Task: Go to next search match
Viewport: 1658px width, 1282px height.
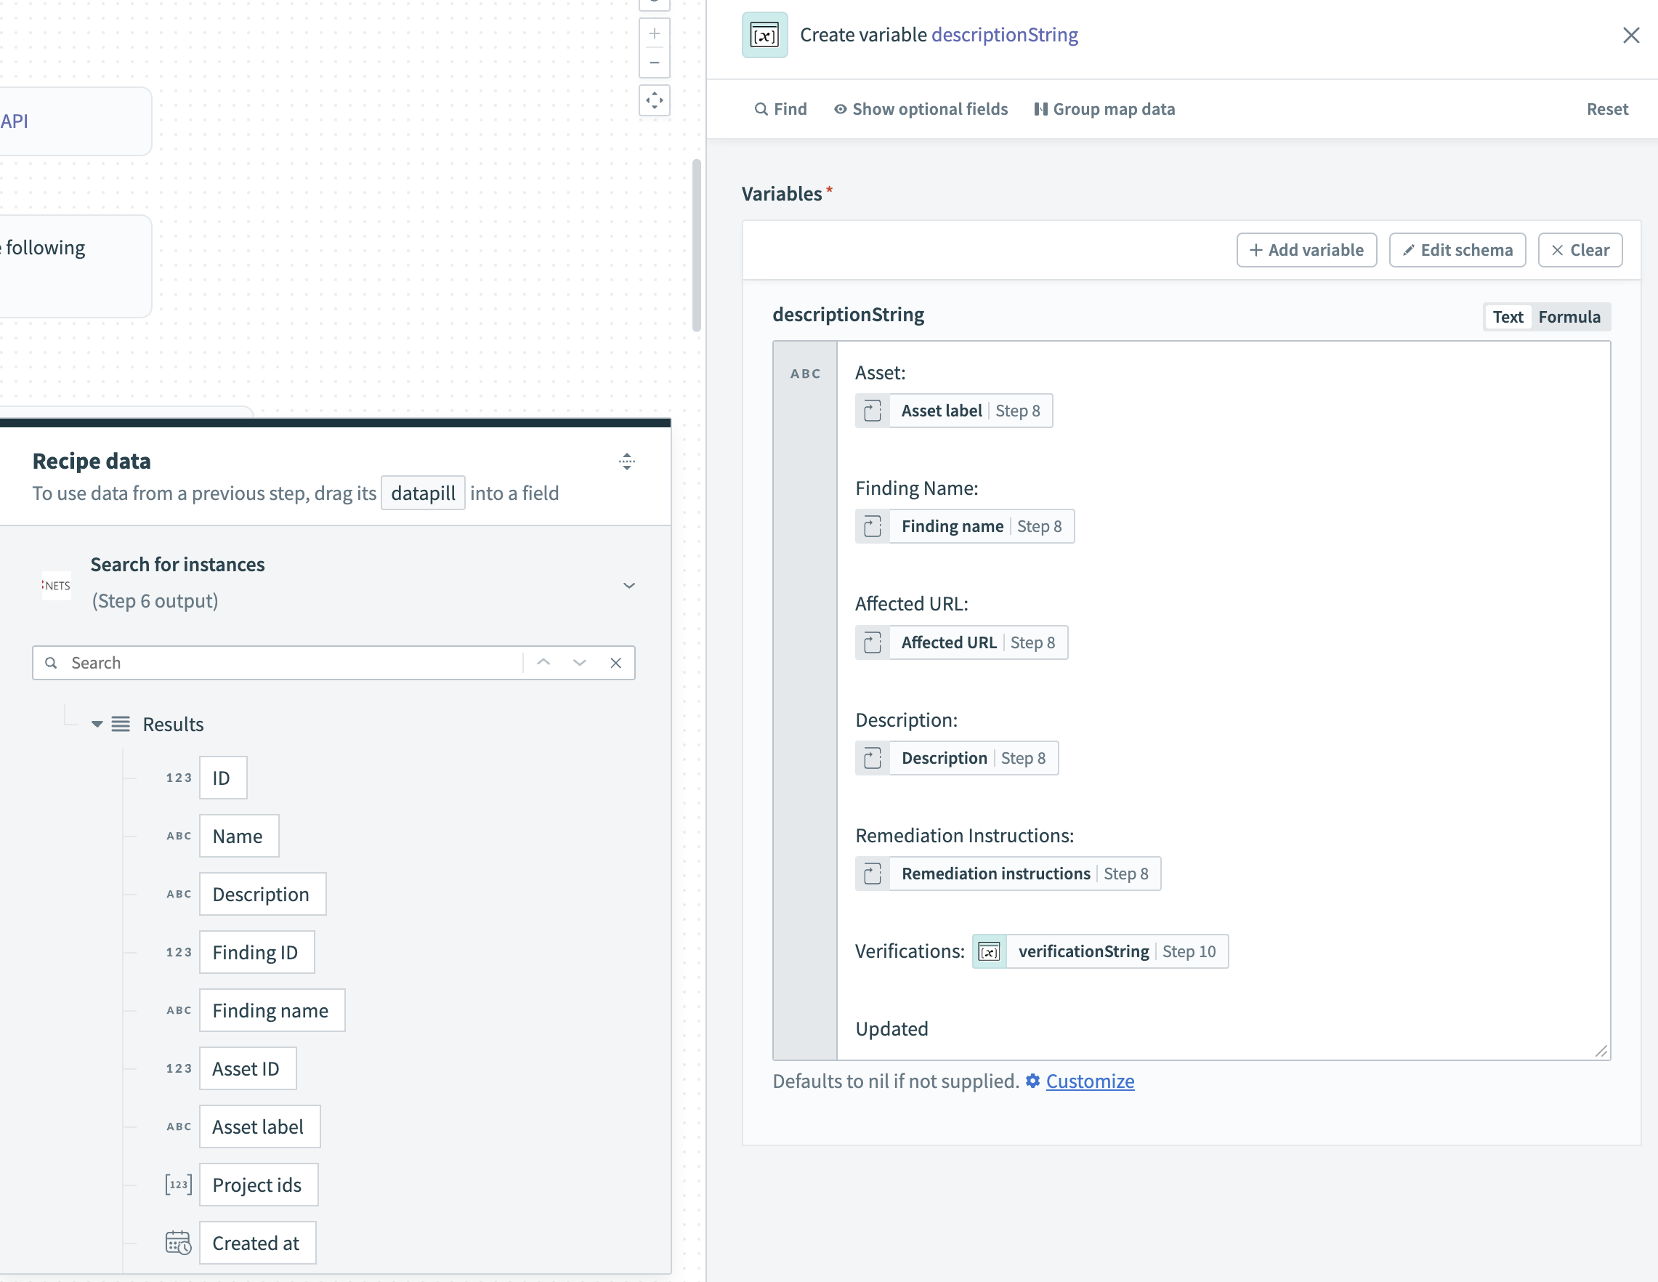Action: coord(579,662)
